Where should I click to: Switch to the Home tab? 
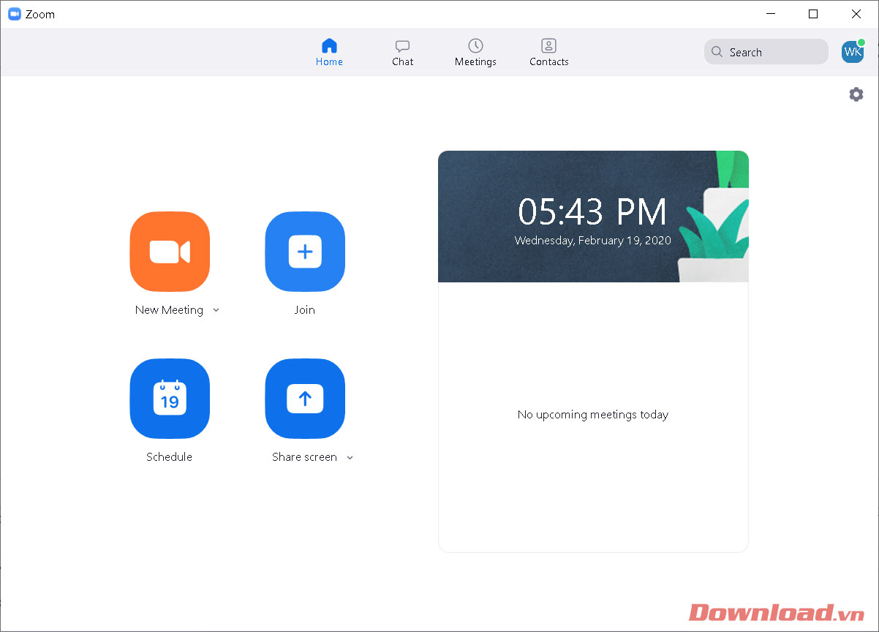click(329, 53)
